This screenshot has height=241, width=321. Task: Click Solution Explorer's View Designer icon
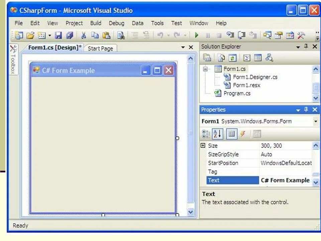click(258, 58)
